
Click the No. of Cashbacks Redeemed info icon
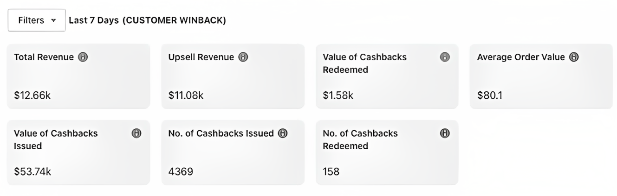click(445, 133)
